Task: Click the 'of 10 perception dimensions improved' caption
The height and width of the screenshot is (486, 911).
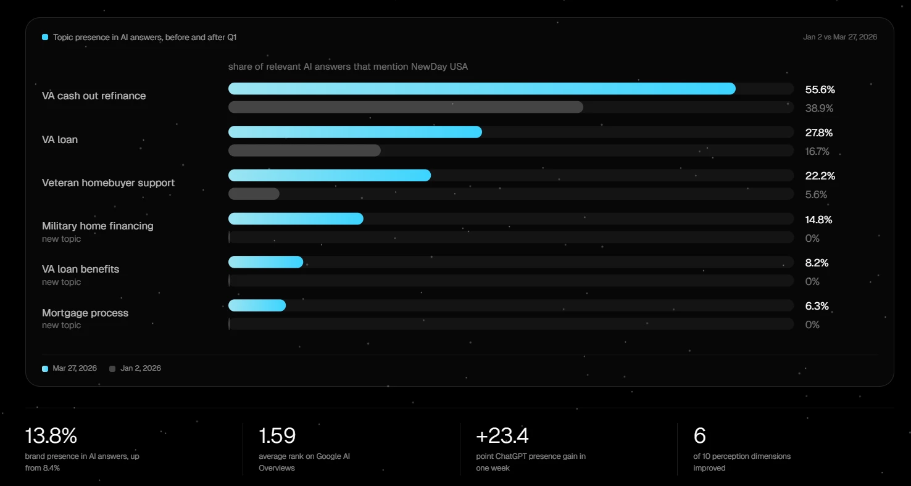Action: coord(742,462)
